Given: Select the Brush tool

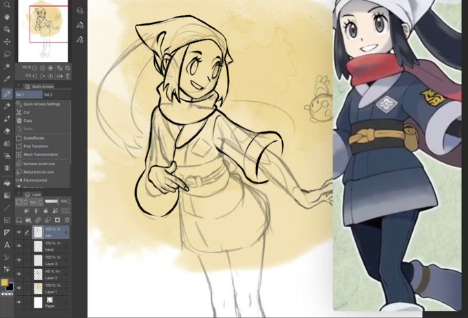Looking at the screenshot, I should pyautogui.click(x=7, y=118).
